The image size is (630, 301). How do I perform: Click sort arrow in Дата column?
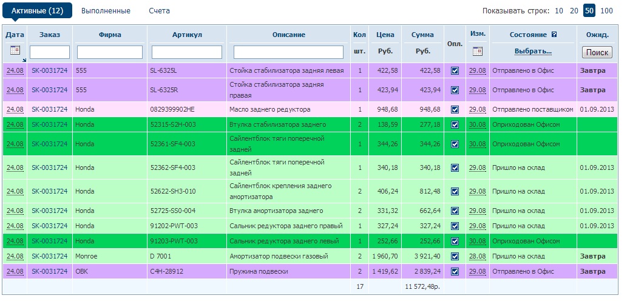24,60
